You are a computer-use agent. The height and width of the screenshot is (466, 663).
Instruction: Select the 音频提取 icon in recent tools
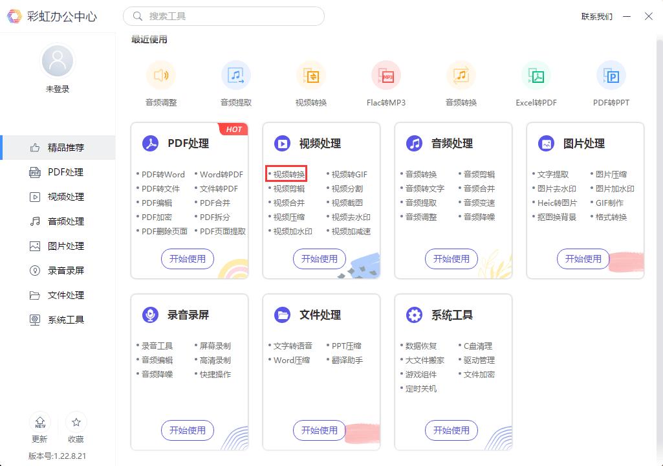(x=236, y=74)
